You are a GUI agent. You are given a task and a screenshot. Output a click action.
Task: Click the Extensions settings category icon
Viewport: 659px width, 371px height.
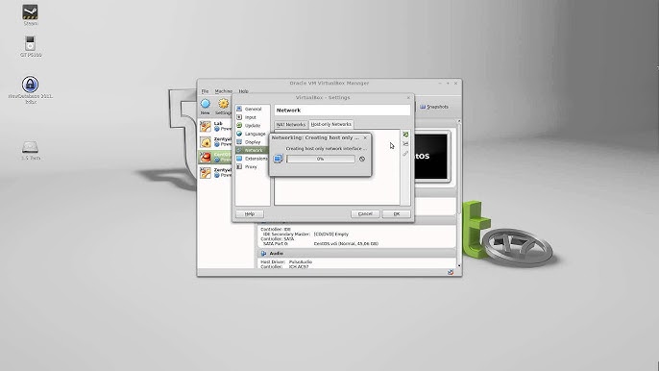coord(239,159)
